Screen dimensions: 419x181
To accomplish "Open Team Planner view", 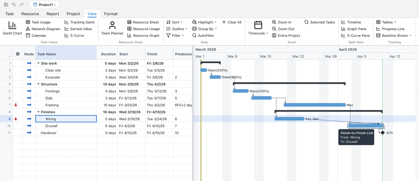I will click(x=112, y=28).
